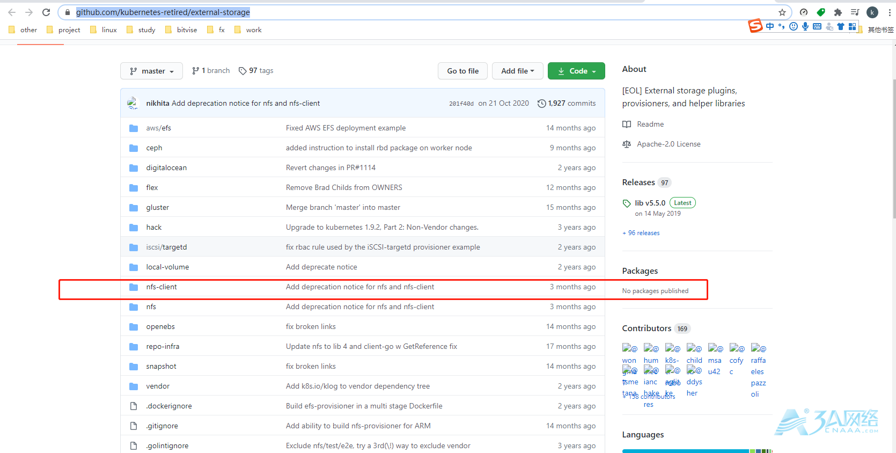Viewport: 896px width, 453px height.
Task: Open commit 'Remove Brad Childs from OWNERS'
Action: pyautogui.click(x=344, y=187)
